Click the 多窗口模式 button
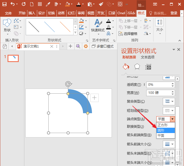This screenshot has width=184, height=166. click(x=103, y=46)
